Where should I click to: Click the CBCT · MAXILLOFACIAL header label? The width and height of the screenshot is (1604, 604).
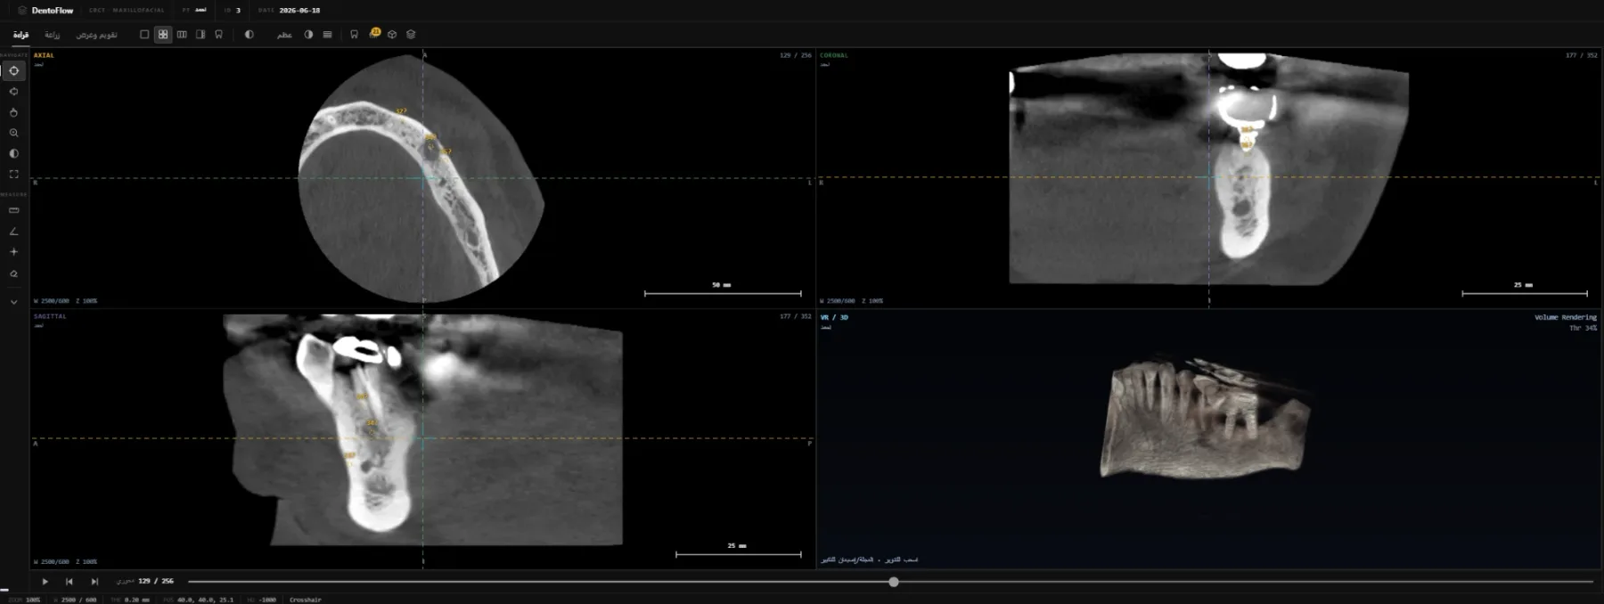127,11
